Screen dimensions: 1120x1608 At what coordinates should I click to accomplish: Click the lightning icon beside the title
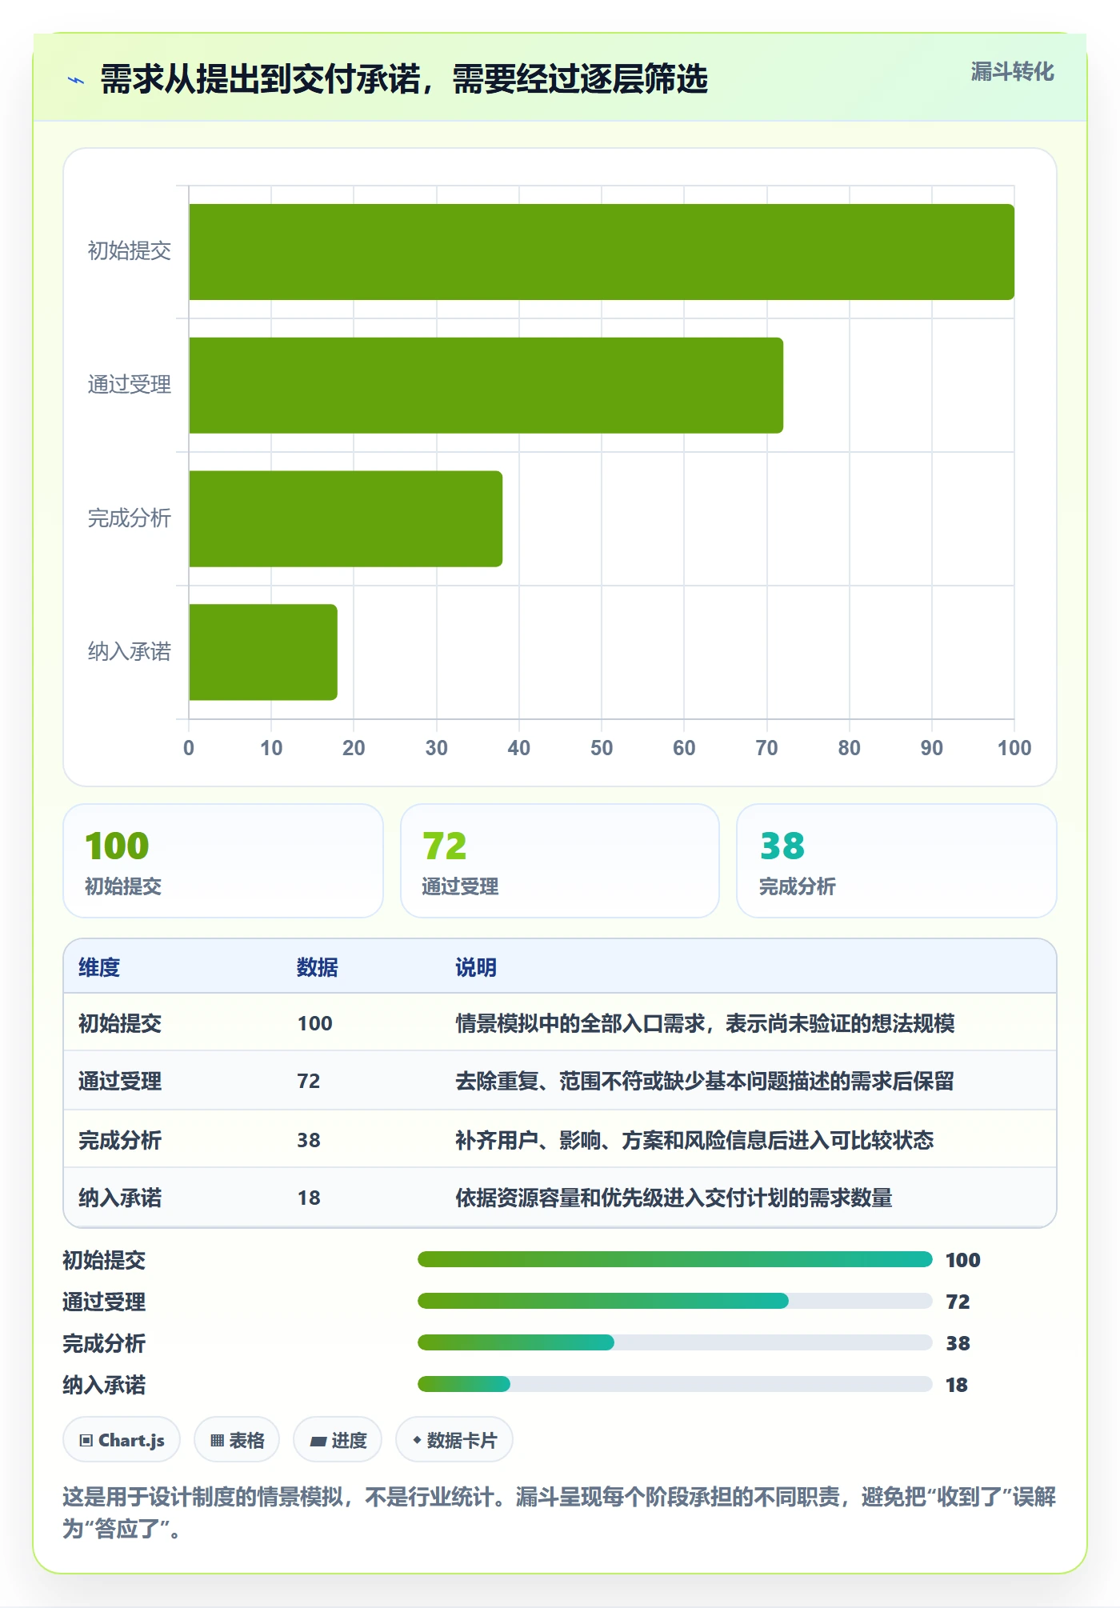[x=76, y=80]
